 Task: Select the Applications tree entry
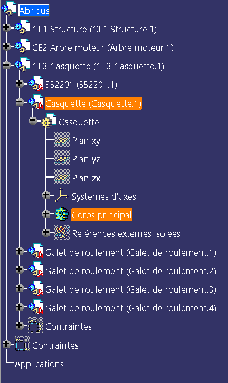[39, 364]
